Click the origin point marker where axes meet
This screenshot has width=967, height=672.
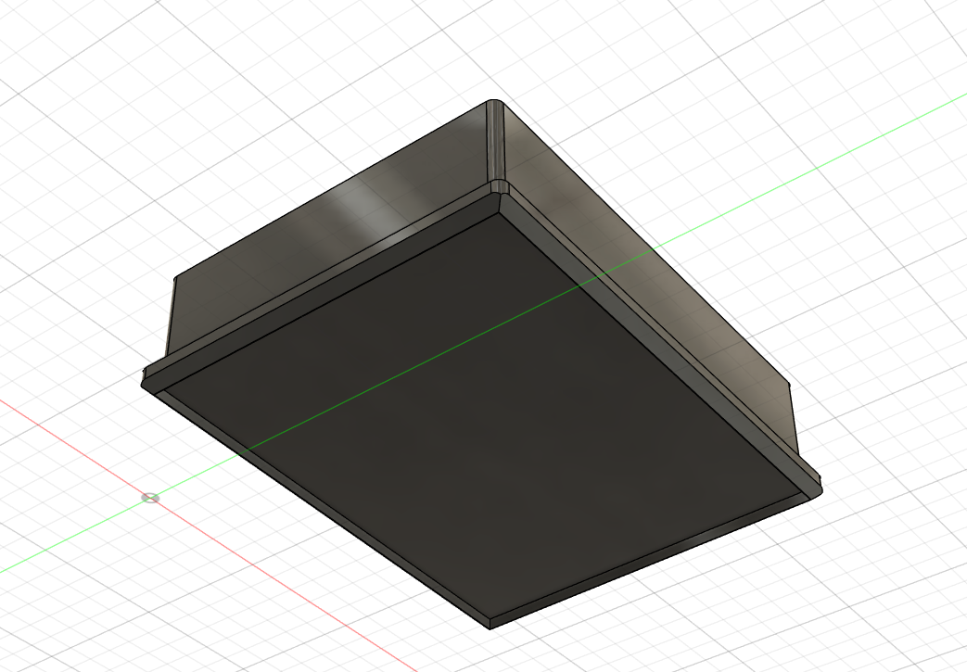(x=150, y=498)
